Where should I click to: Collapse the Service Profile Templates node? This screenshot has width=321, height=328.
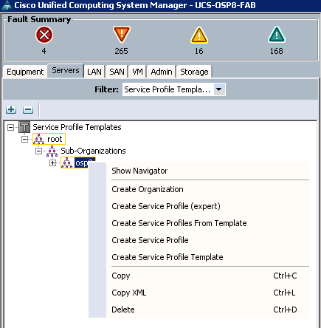tap(10, 127)
